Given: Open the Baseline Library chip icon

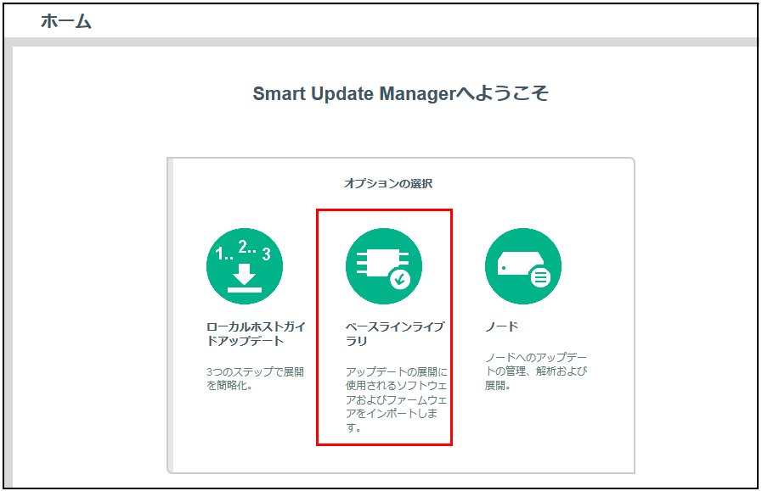Looking at the screenshot, I should click(384, 266).
